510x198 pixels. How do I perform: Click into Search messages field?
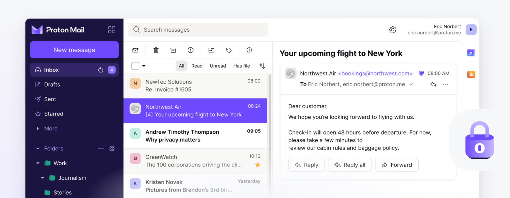coord(198,30)
